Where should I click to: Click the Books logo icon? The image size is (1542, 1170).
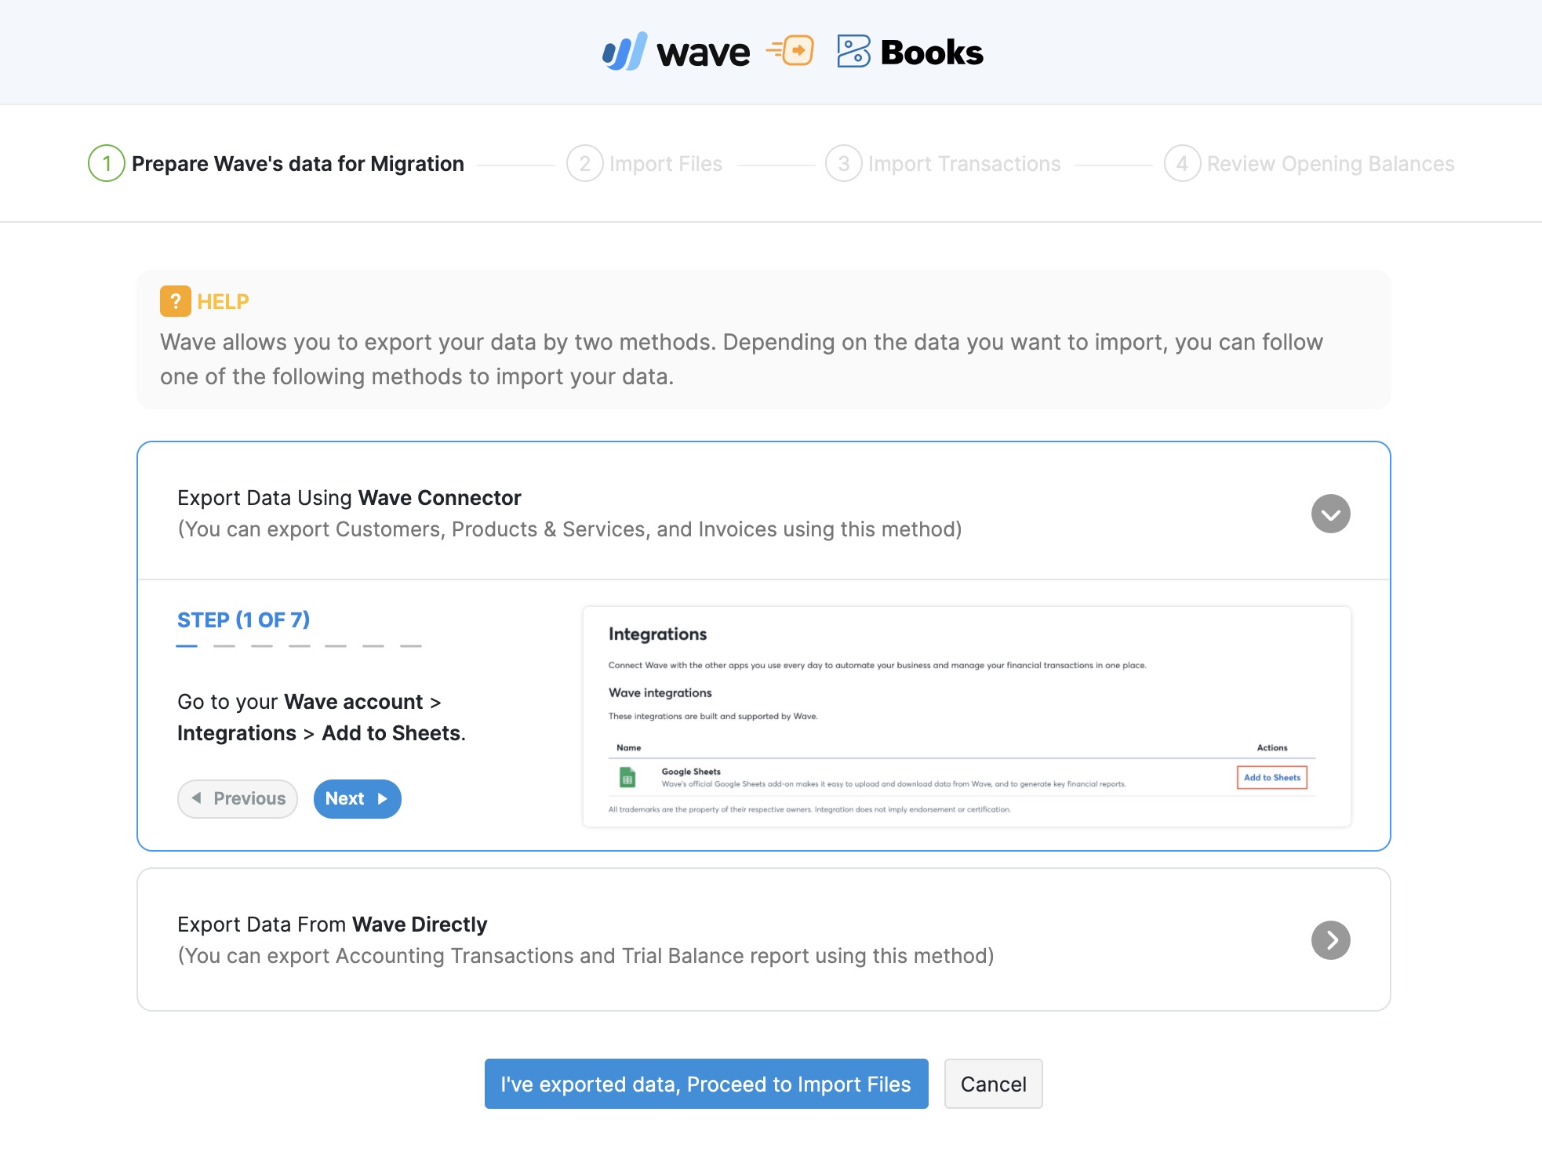tap(853, 52)
